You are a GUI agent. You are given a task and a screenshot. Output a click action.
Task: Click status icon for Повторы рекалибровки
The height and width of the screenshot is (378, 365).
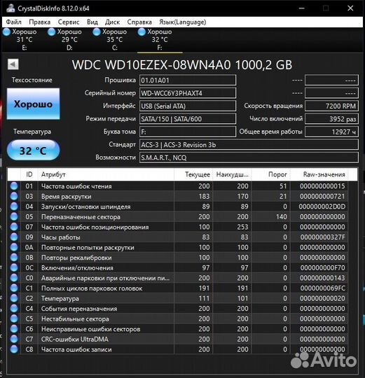point(14,258)
